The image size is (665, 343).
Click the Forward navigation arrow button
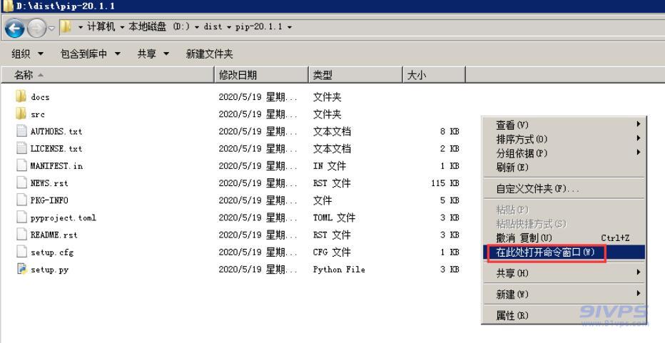(x=36, y=29)
